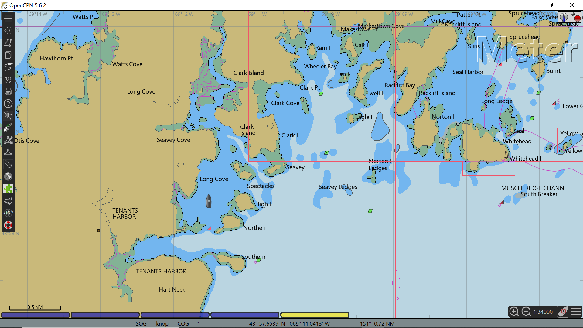The height and width of the screenshot is (328, 583).
Task: Click the triangle nodes plugin icon
Action: click(8, 152)
